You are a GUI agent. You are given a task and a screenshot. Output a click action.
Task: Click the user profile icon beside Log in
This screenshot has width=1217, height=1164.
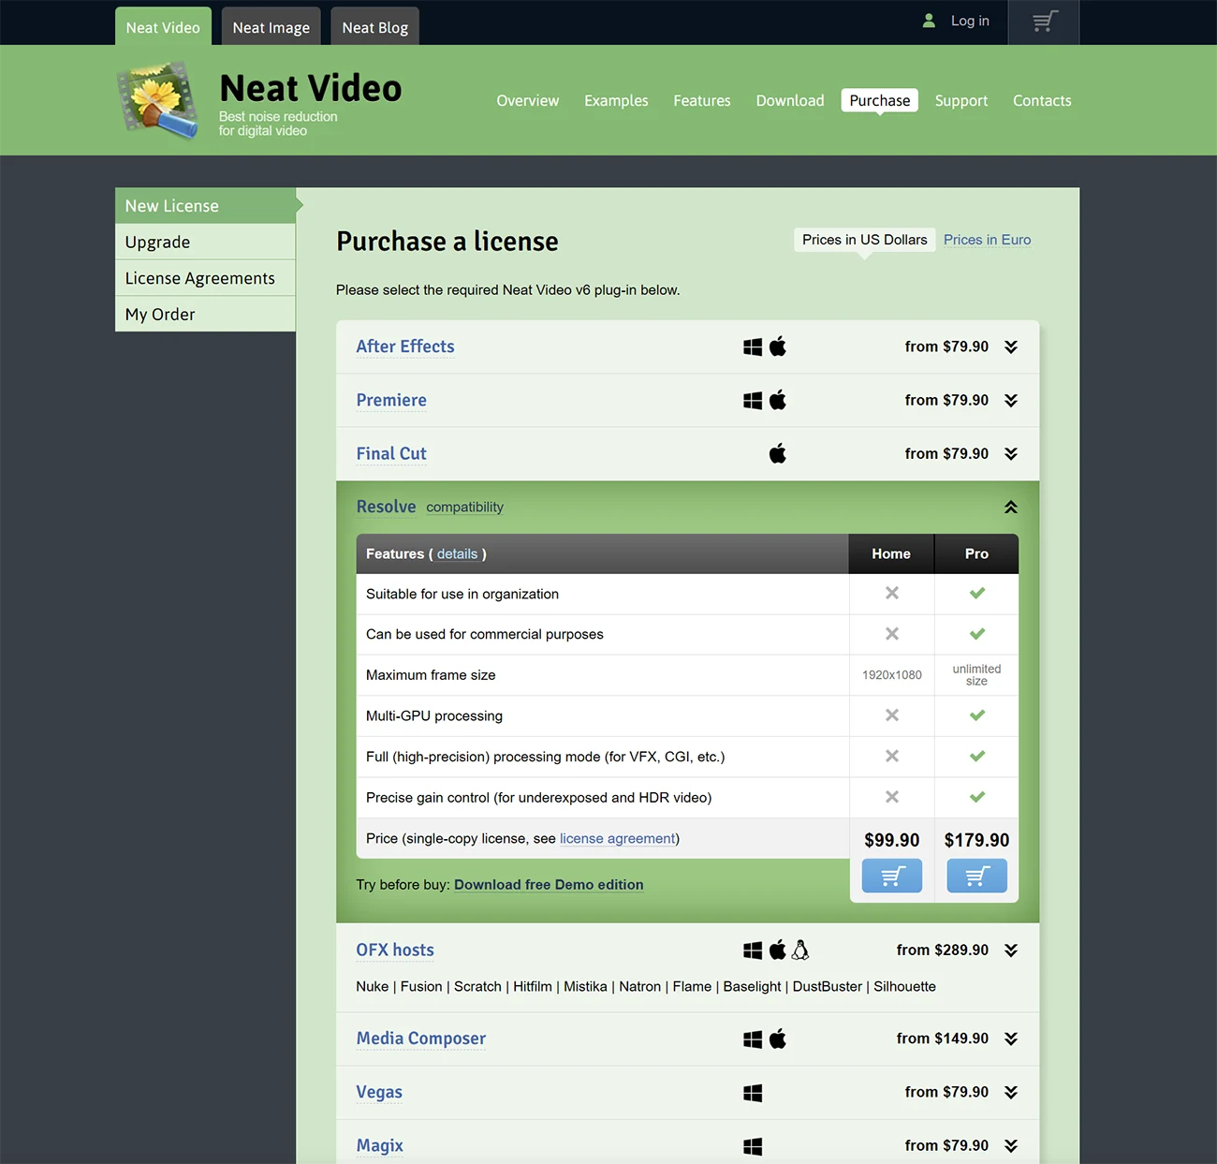929,21
